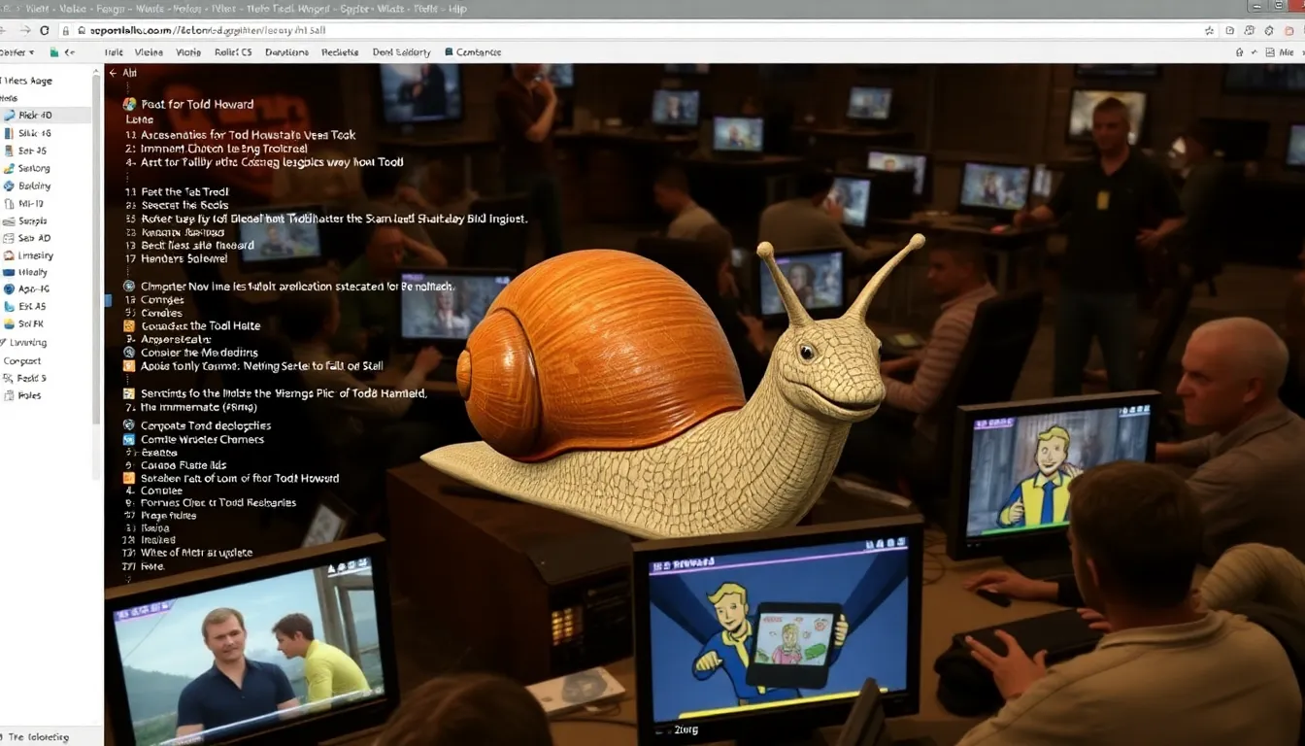Image resolution: width=1305 pixels, height=746 pixels.
Task: Open the Feat for Told Howard heading
Action: [197, 104]
